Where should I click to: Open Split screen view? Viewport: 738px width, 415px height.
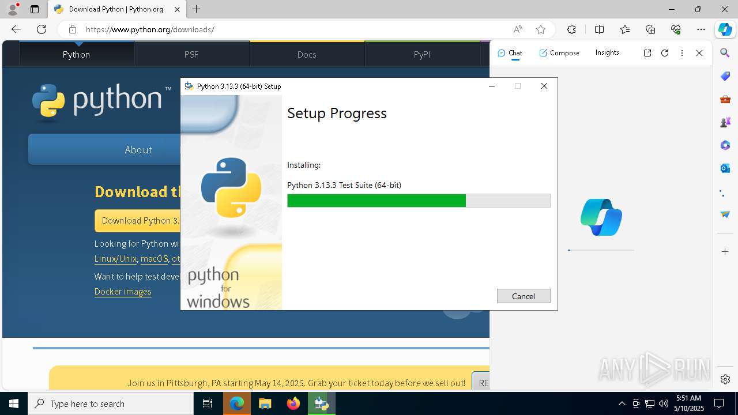(599, 29)
